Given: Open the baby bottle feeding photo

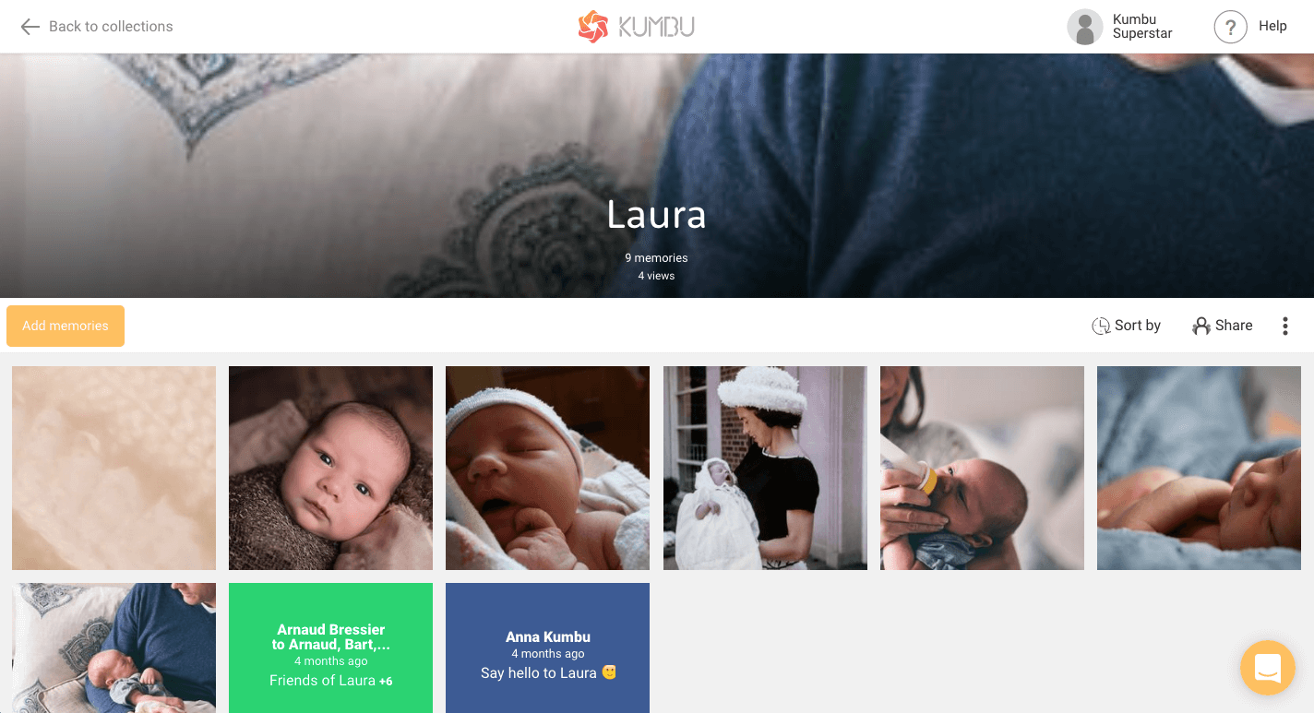Looking at the screenshot, I should coord(982,468).
